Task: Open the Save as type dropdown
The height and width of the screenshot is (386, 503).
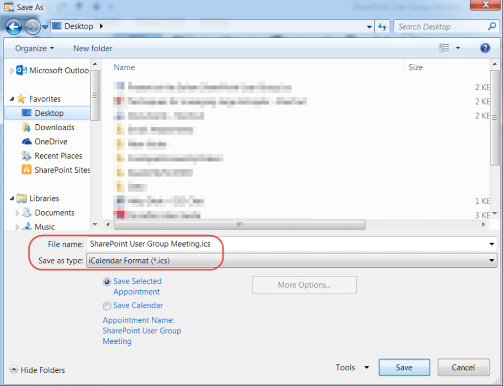Action: [x=491, y=261]
